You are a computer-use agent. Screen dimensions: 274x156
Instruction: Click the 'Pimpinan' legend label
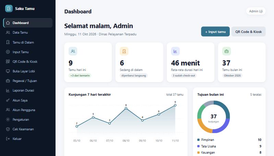207,140
